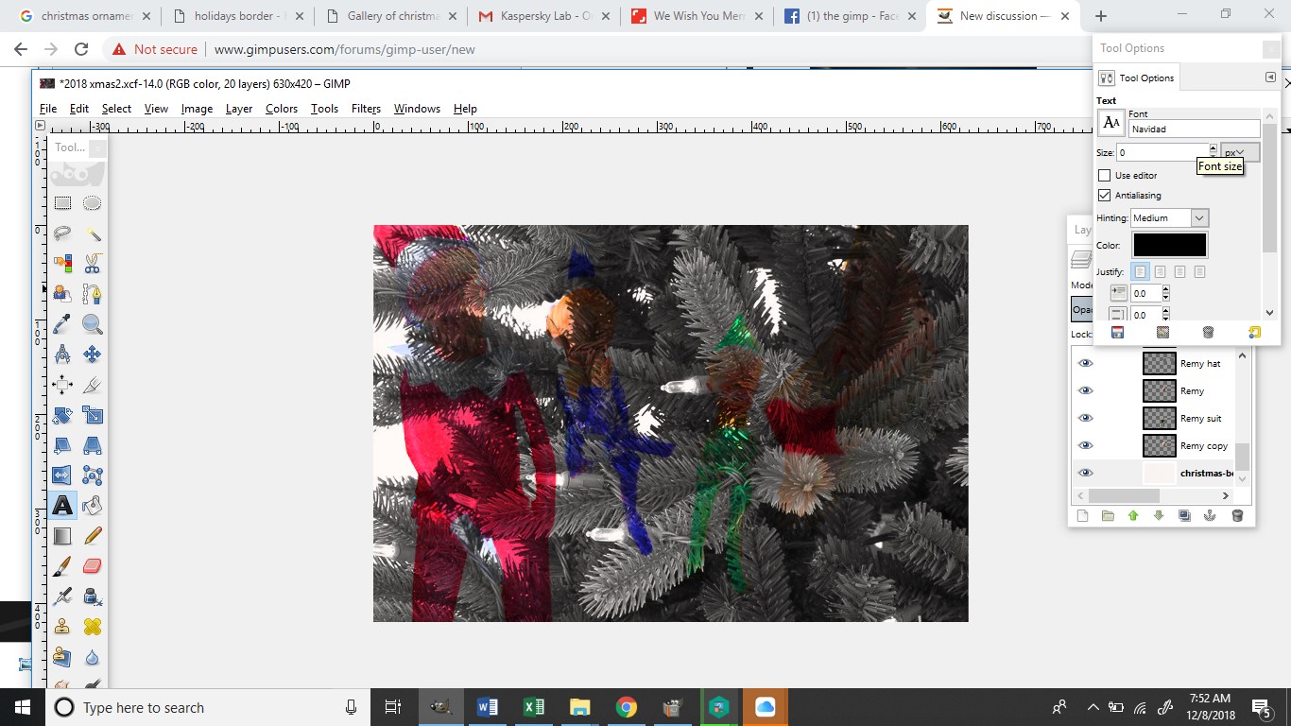Open the Hinting Medium dropdown
1291x726 pixels.
click(x=1169, y=218)
